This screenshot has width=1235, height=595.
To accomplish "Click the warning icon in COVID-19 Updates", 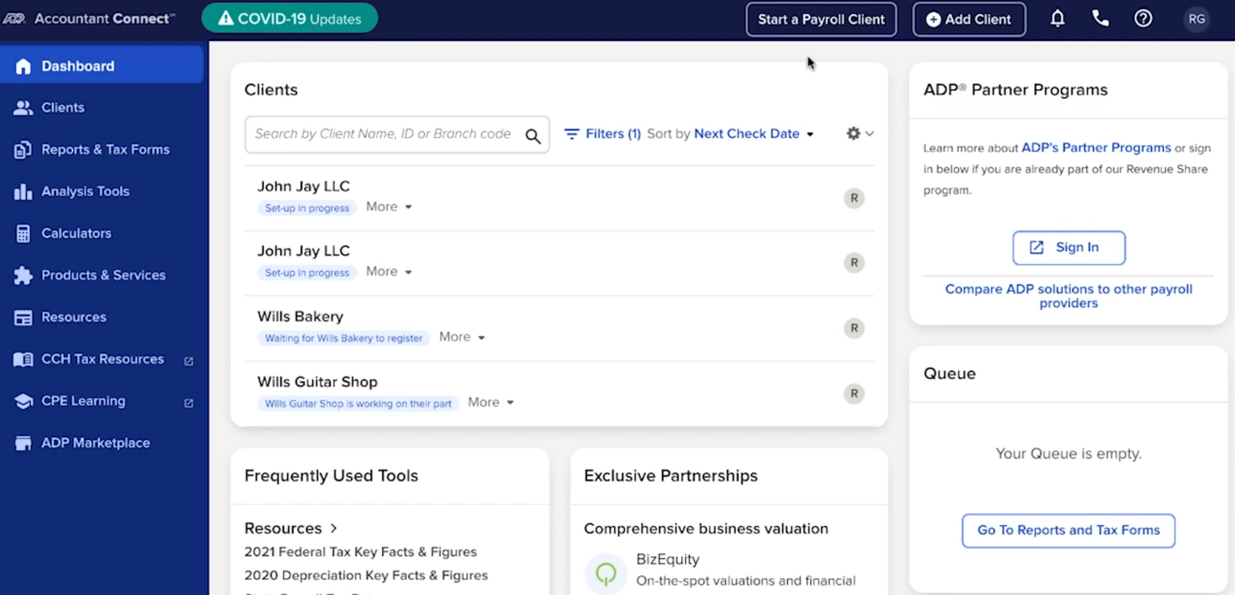I will [x=225, y=18].
